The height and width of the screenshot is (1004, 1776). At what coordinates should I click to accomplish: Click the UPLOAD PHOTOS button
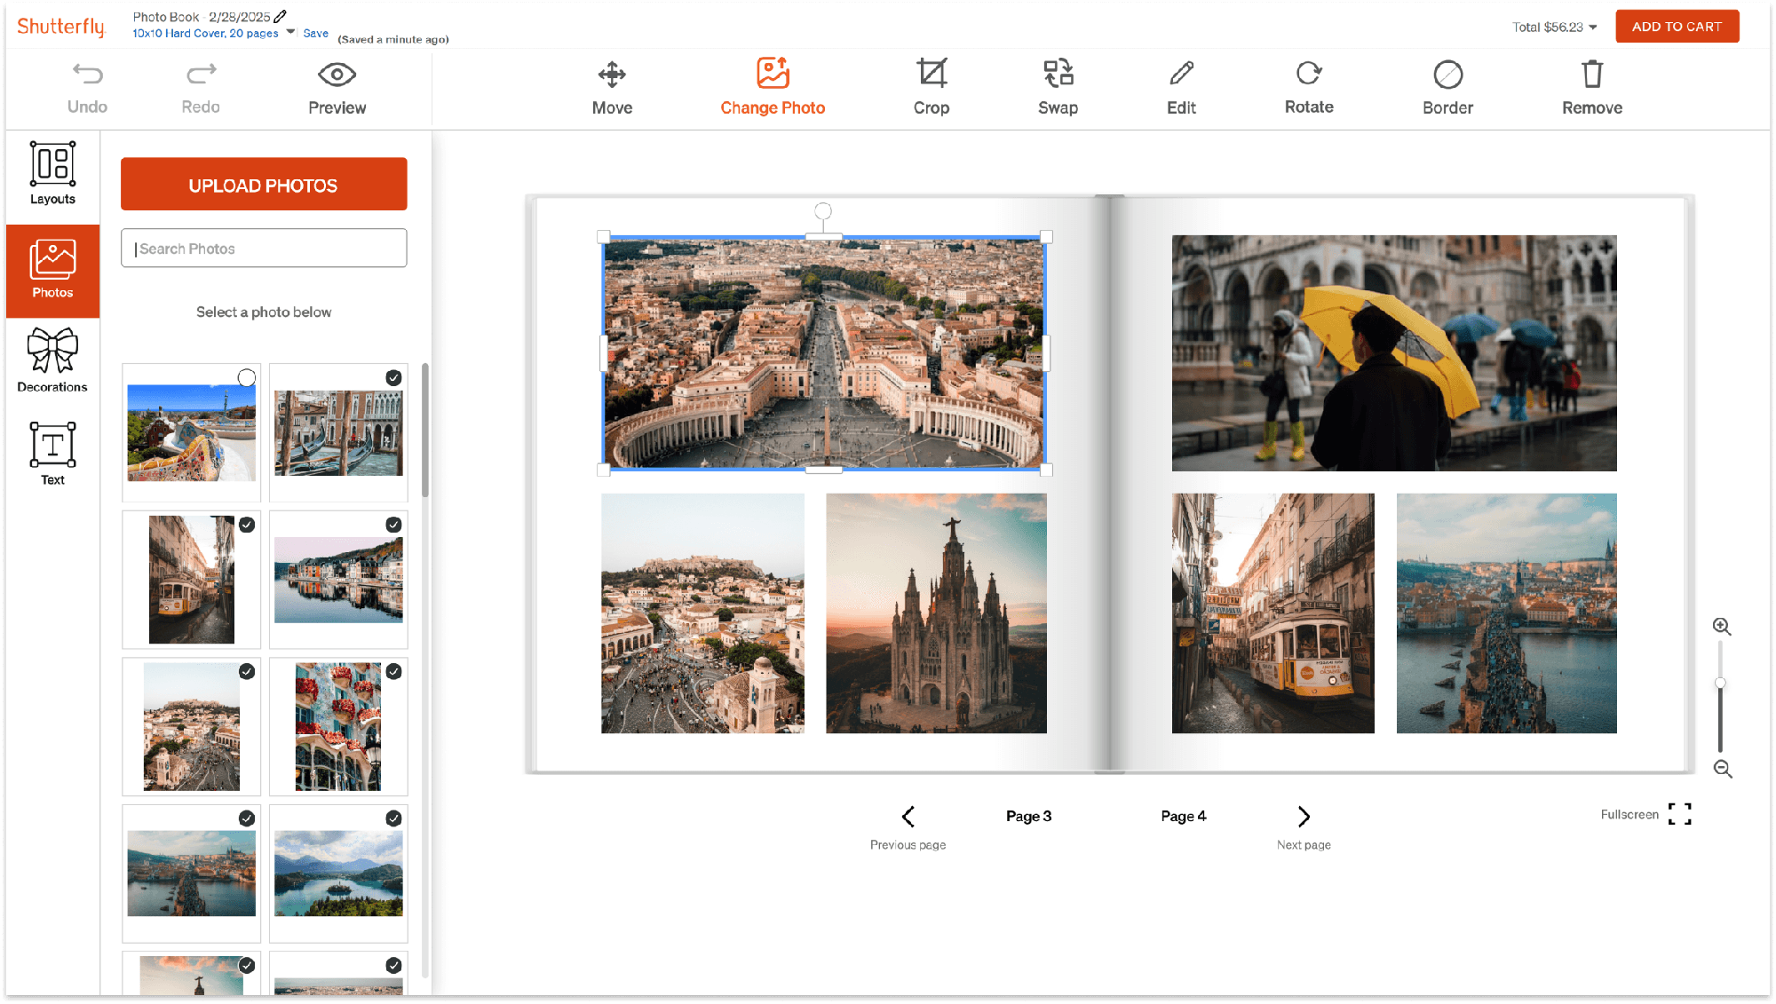(264, 185)
